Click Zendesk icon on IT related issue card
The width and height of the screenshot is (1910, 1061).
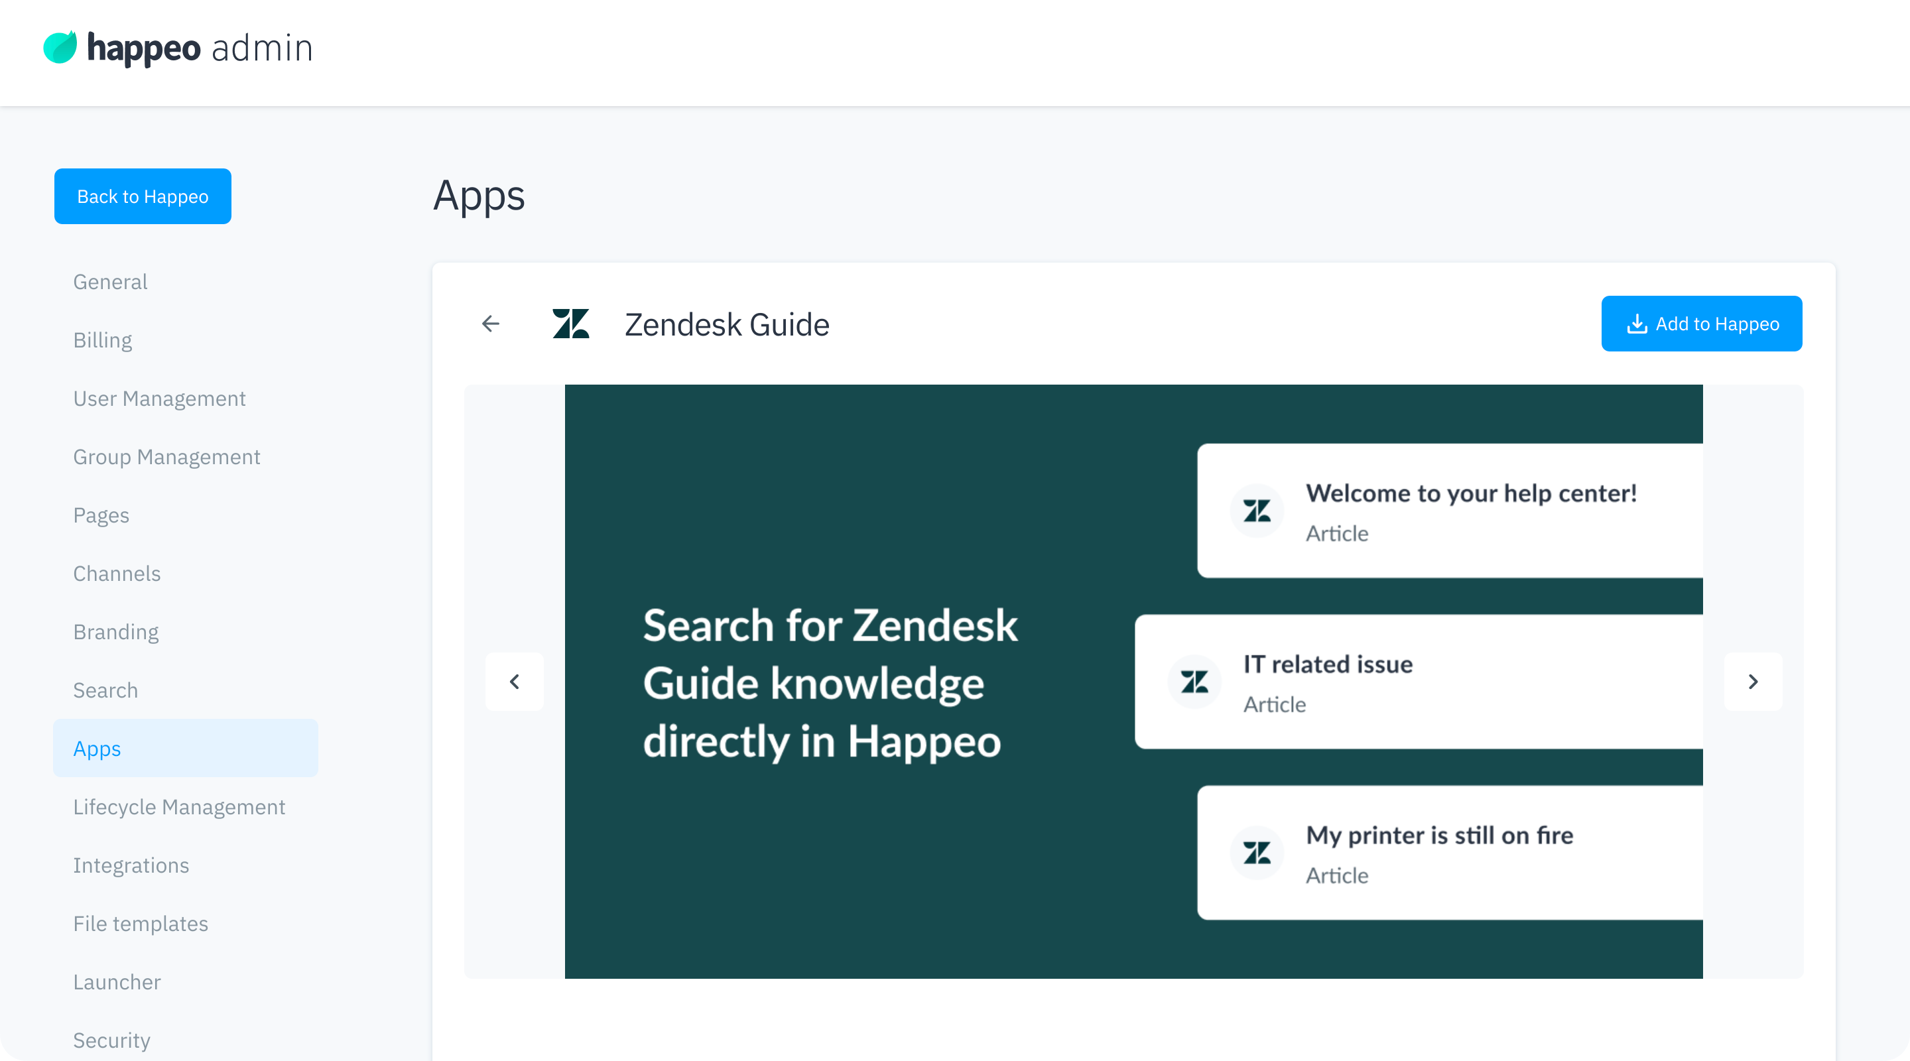pyautogui.click(x=1194, y=682)
